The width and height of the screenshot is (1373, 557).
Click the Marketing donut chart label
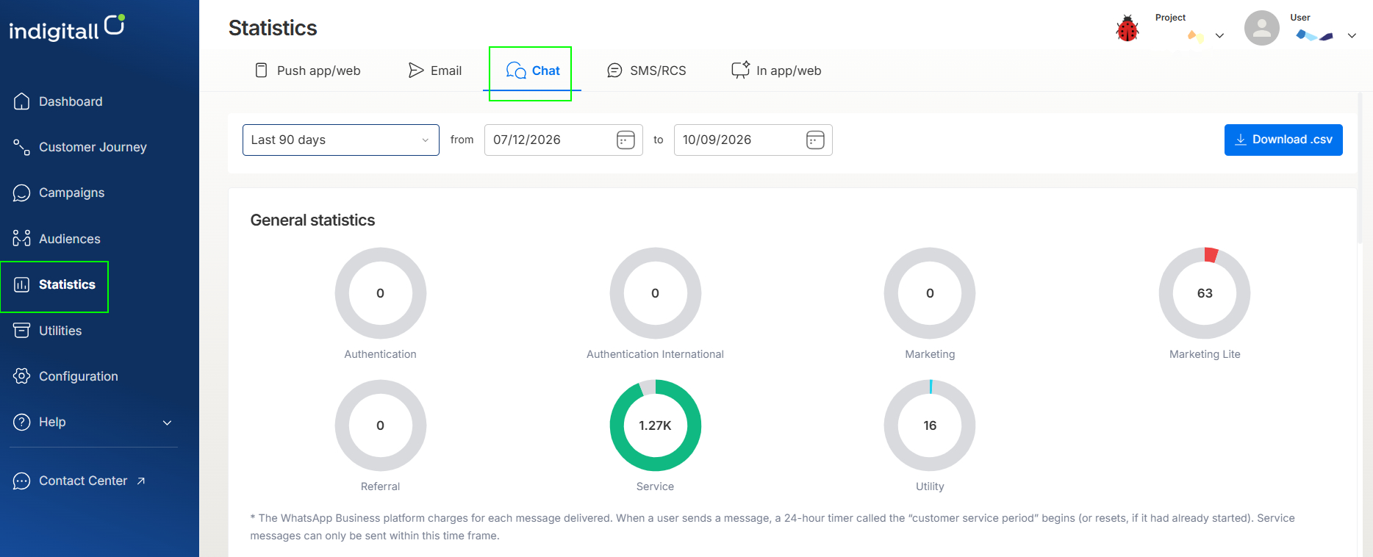click(x=930, y=354)
